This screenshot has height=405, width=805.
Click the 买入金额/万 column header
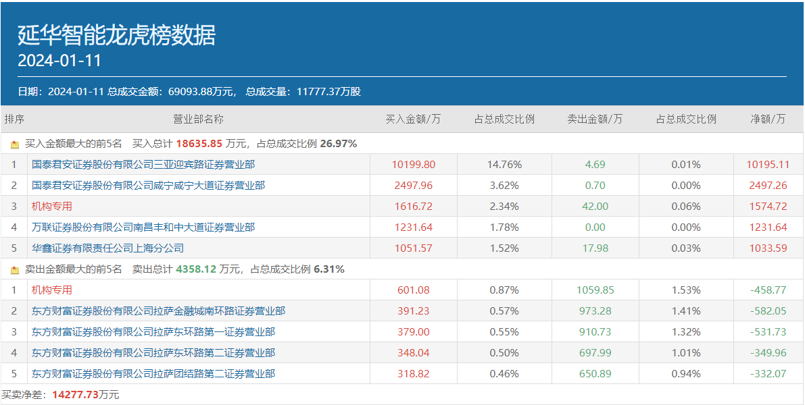coord(413,119)
